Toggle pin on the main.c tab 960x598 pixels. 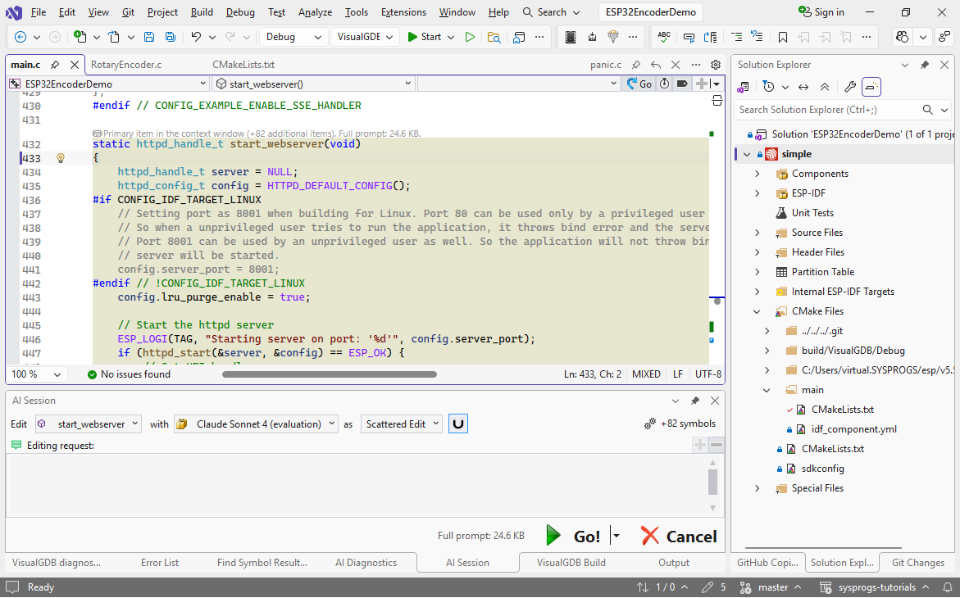pos(54,65)
